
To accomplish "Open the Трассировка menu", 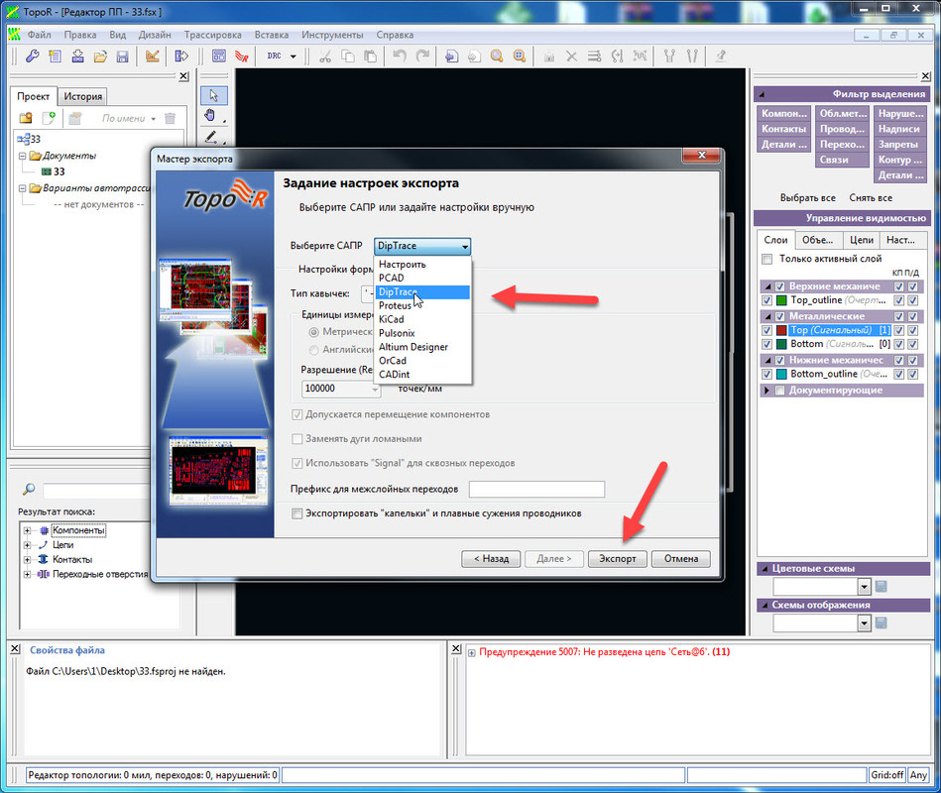I will pyautogui.click(x=212, y=35).
